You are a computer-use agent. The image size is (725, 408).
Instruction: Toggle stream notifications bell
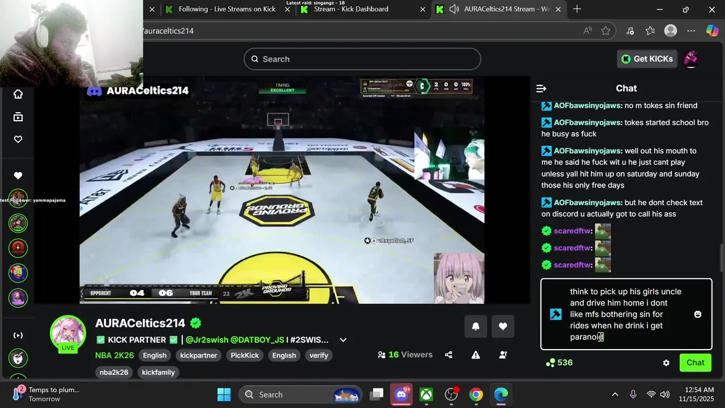[476, 326]
